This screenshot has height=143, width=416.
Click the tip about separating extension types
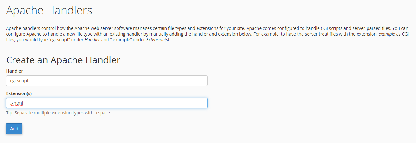58,113
